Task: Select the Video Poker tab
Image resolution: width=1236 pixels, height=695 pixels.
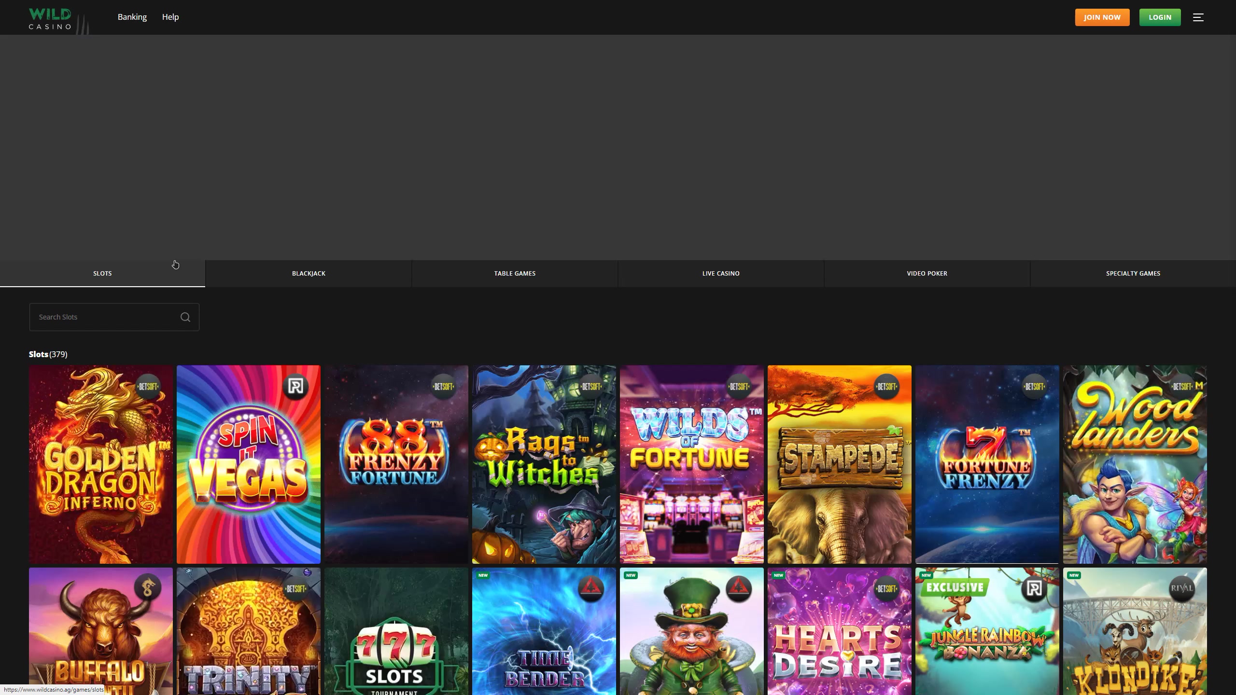Action: coord(927,274)
